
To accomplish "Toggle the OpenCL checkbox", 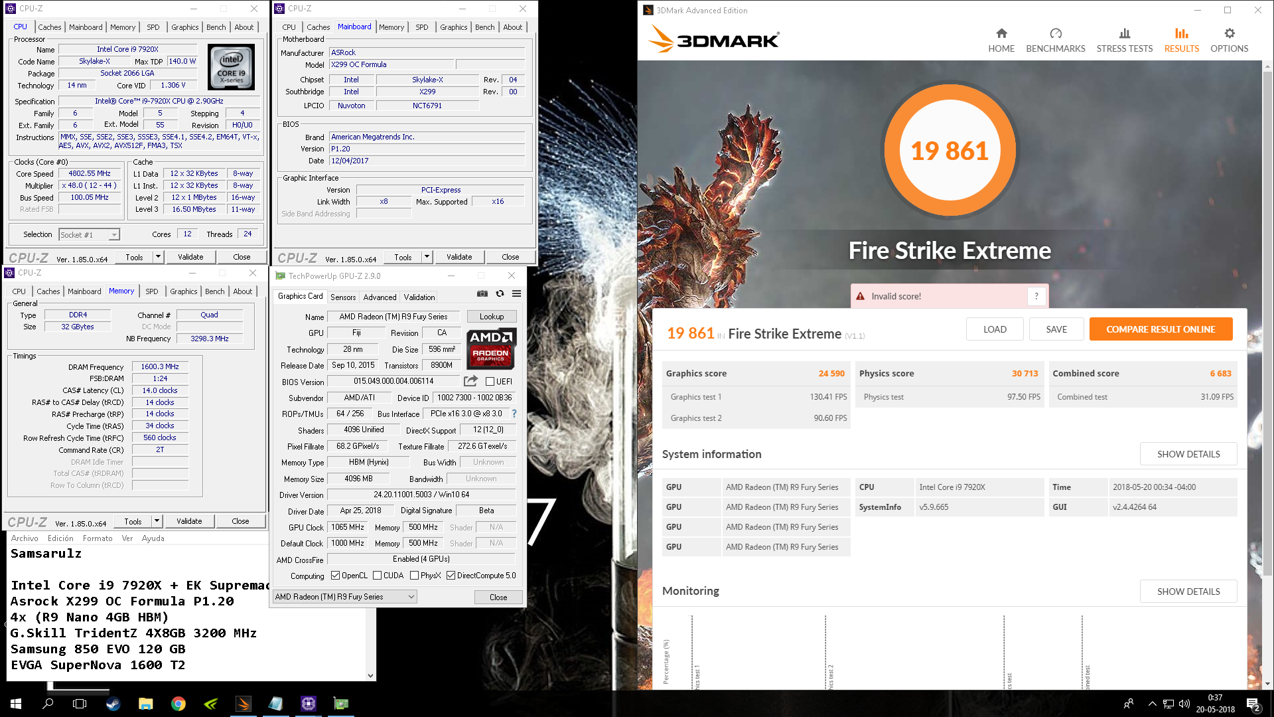I will pyautogui.click(x=335, y=576).
